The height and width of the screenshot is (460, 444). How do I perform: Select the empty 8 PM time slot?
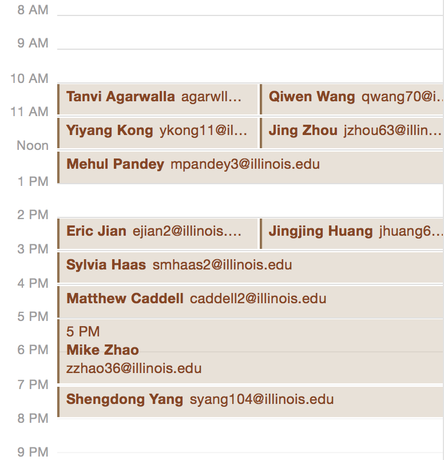point(251,435)
